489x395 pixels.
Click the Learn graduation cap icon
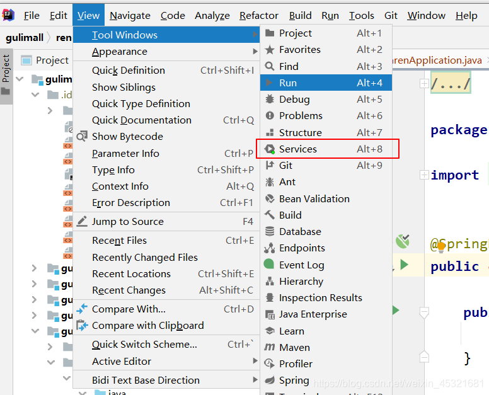pyautogui.click(x=270, y=331)
